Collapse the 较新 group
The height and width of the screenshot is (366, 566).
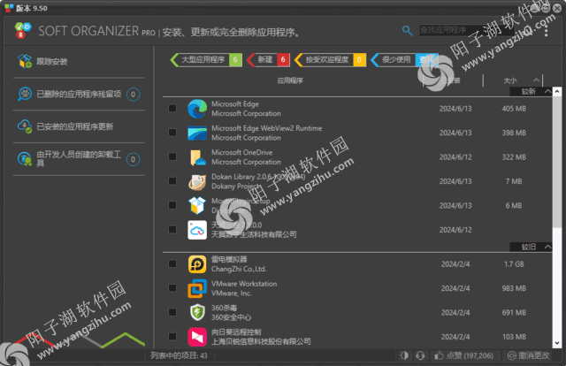(547, 91)
